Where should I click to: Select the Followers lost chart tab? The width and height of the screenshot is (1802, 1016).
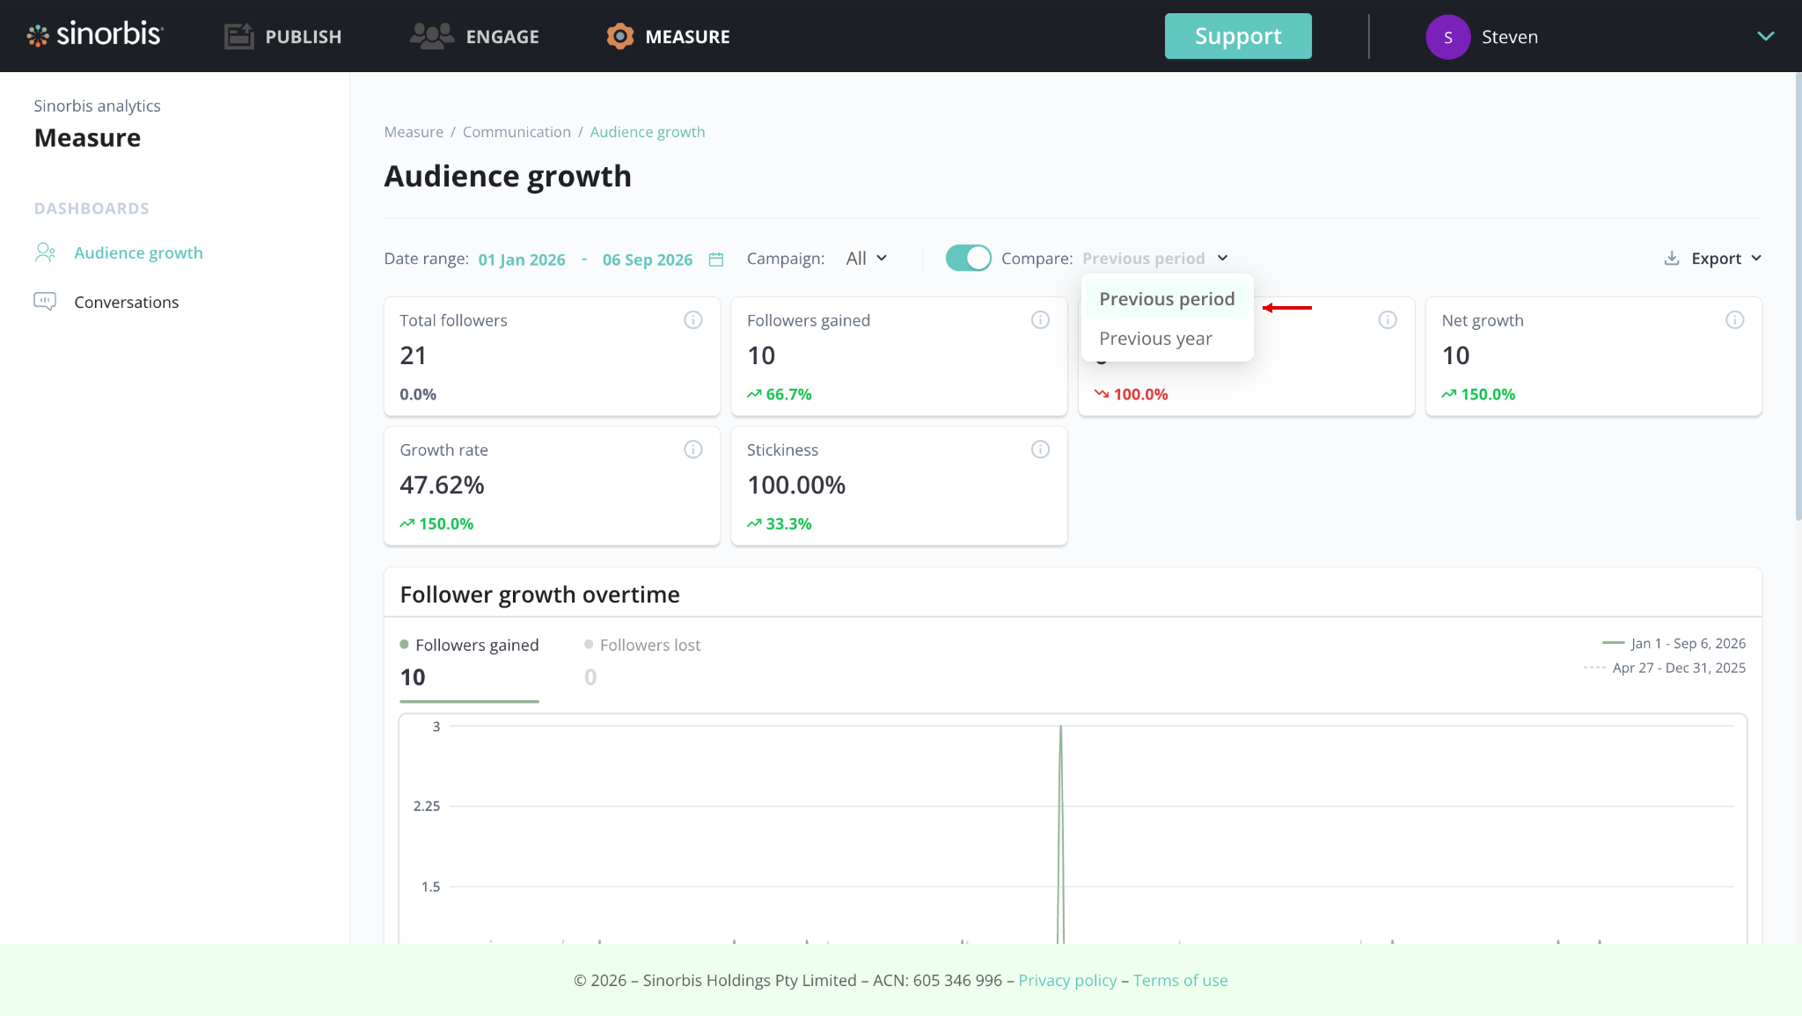pos(642,661)
